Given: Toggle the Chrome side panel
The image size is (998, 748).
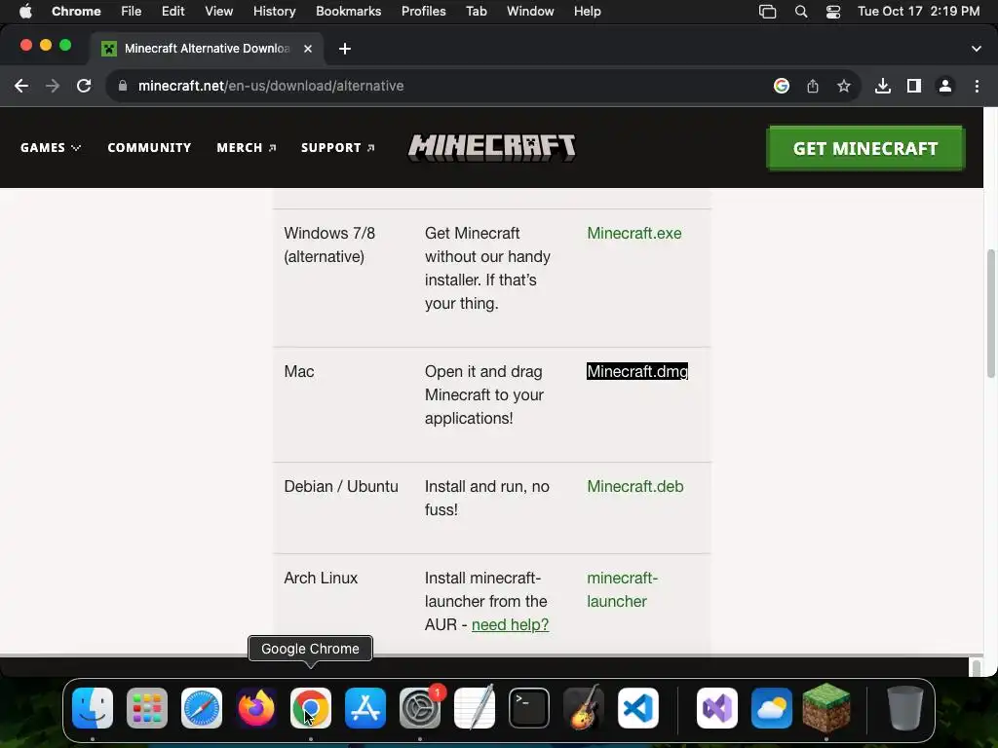Looking at the screenshot, I should click(914, 86).
